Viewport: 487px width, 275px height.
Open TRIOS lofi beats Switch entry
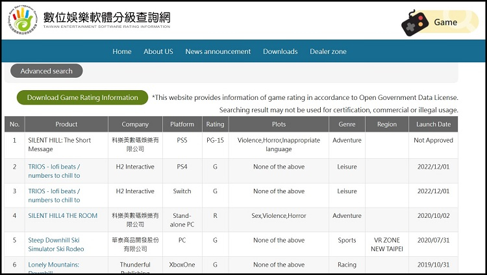[54, 195]
